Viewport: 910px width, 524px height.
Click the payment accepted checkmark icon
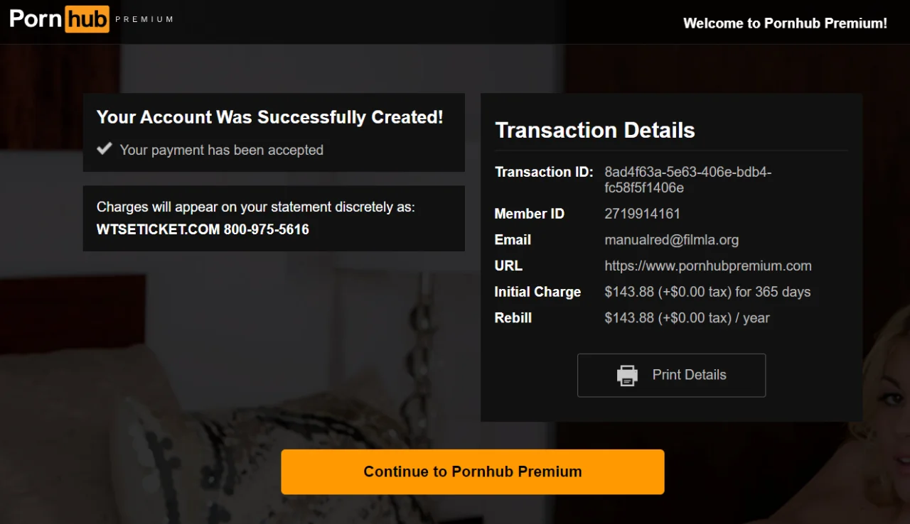(105, 148)
